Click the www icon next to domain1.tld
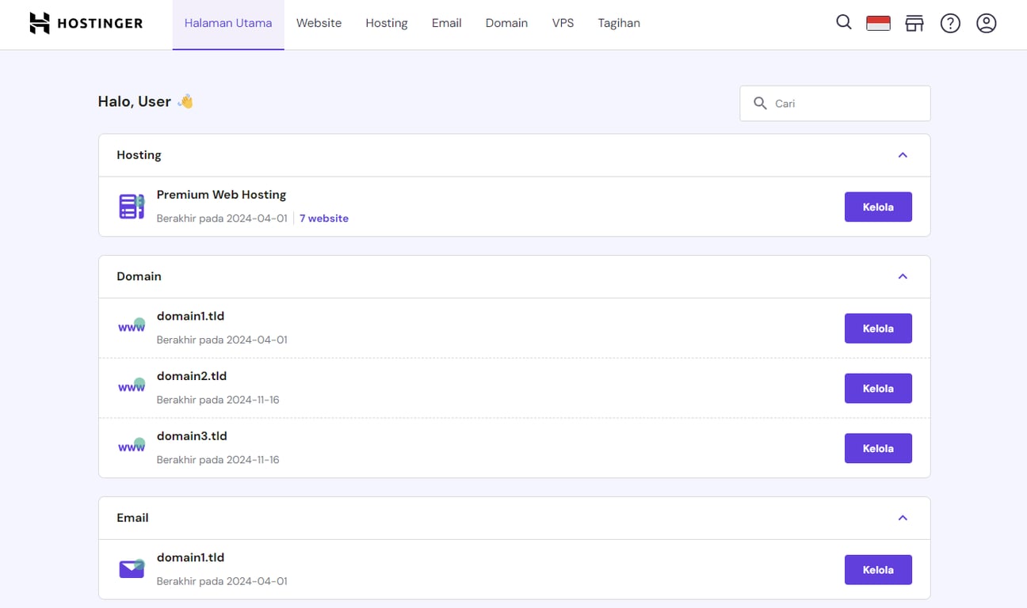1027x608 pixels. (131, 326)
